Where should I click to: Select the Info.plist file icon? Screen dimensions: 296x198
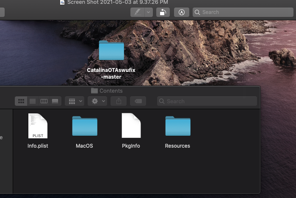[x=38, y=126]
